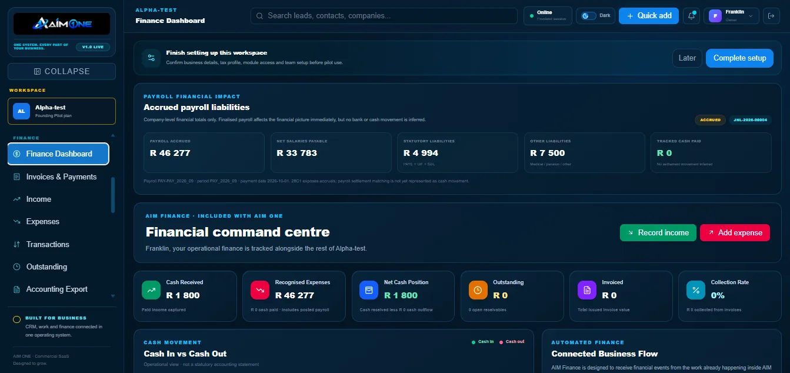Click the Built for Business circle icon
Image resolution: width=790 pixels, height=373 pixels.
pos(17,320)
